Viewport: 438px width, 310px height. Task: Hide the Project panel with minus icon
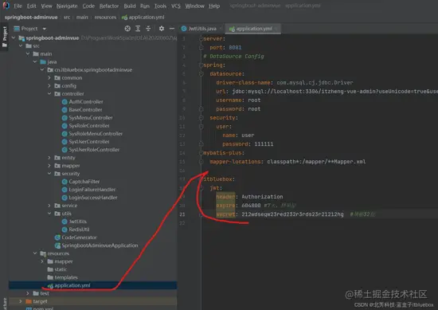click(x=172, y=29)
